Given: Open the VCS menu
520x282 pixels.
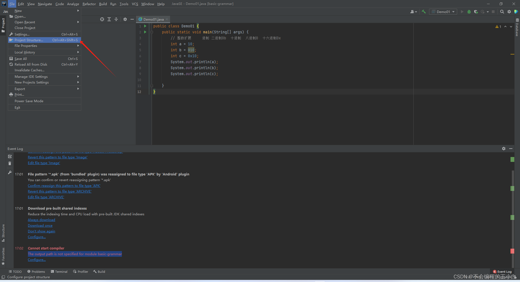Looking at the screenshot, I should click(135, 4).
